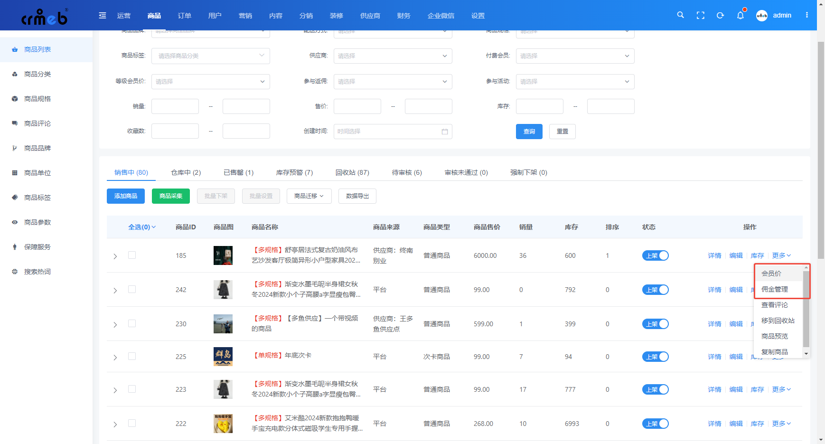Open 商品标签 dropdown filter

210,56
